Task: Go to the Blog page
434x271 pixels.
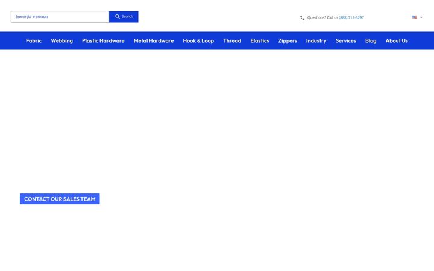Action: point(371,41)
